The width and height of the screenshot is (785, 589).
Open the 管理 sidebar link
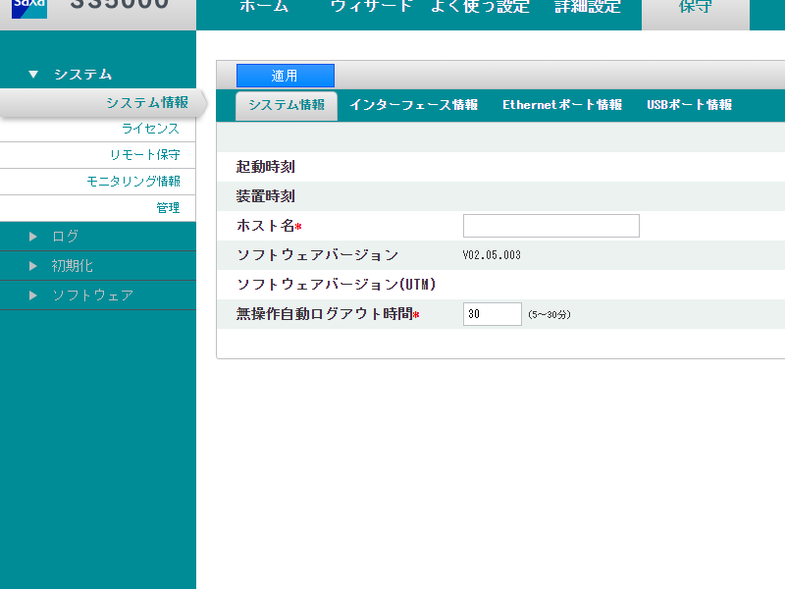click(x=168, y=208)
